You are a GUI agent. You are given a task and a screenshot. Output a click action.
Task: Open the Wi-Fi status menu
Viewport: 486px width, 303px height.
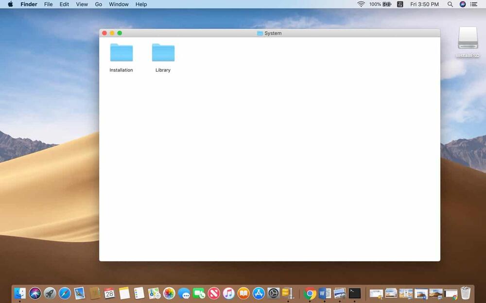tap(361, 4)
